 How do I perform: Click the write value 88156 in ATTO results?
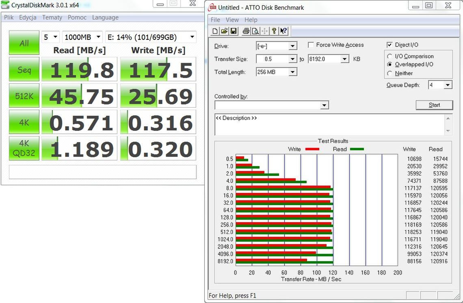pyautogui.click(x=414, y=261)
